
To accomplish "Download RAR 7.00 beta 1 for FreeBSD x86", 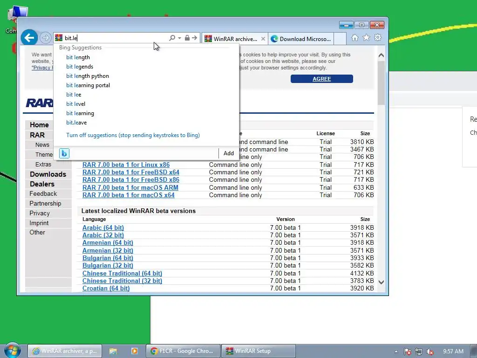I will tap(131, 179).
